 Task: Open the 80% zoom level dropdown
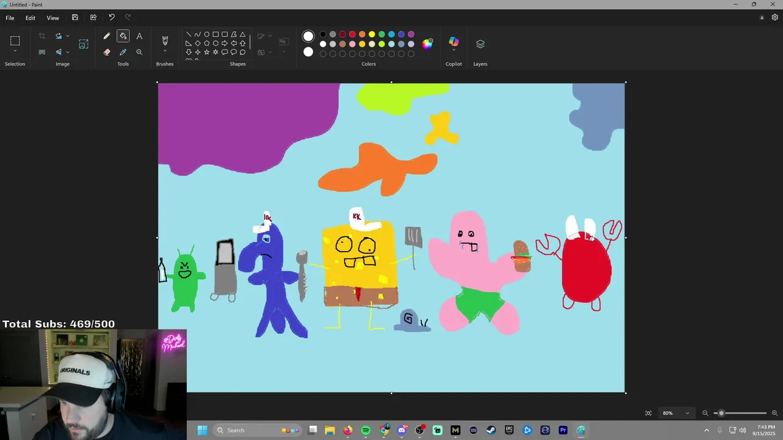(x=676, y=413)
